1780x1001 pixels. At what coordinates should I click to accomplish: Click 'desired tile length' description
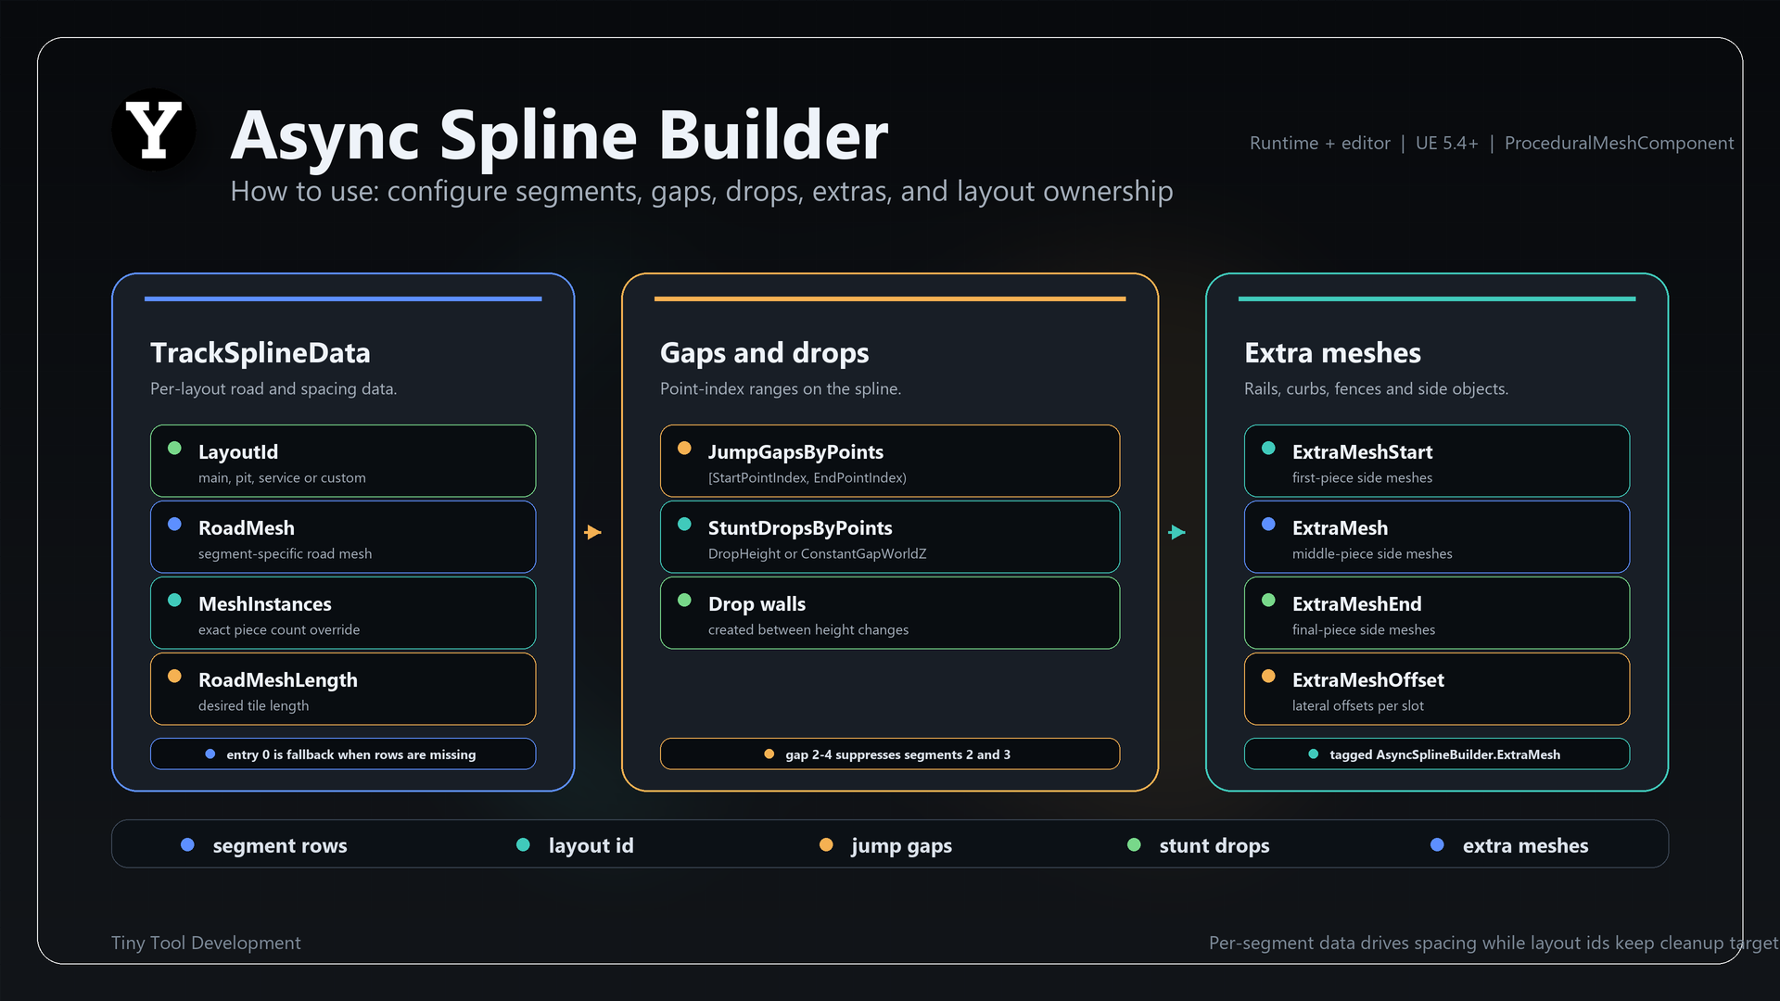pos(254,705)
